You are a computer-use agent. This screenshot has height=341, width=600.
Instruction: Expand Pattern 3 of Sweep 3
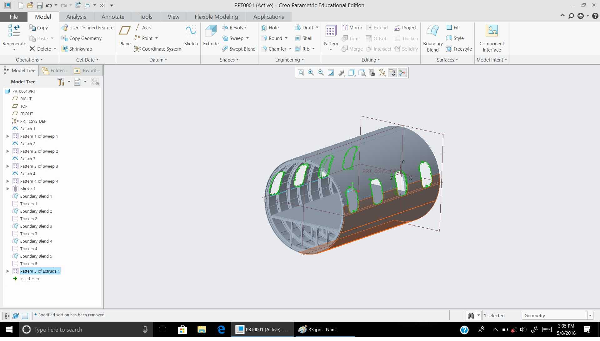[8, 166]
